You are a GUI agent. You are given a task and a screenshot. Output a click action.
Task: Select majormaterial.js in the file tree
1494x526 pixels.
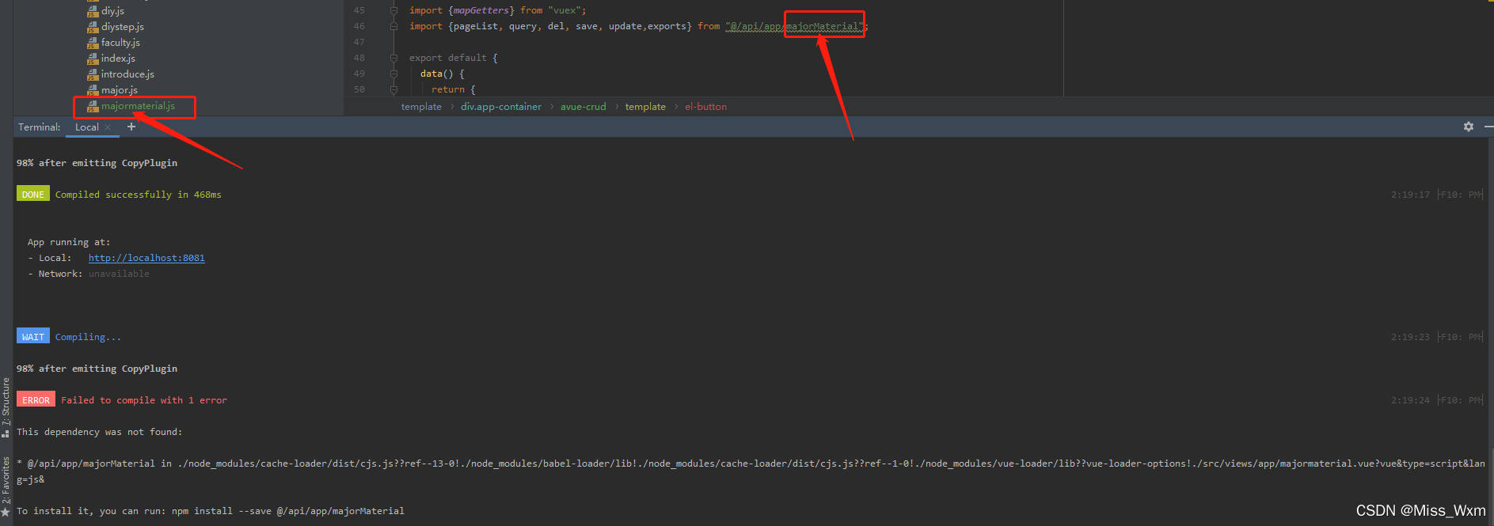click(137, 106)
